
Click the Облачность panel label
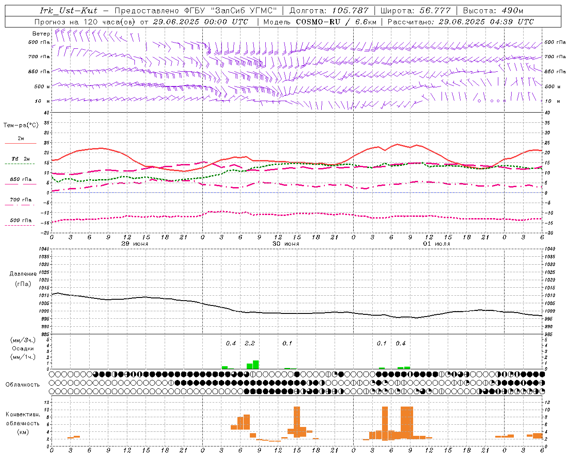pyautogui.click(x=23, y=384)
